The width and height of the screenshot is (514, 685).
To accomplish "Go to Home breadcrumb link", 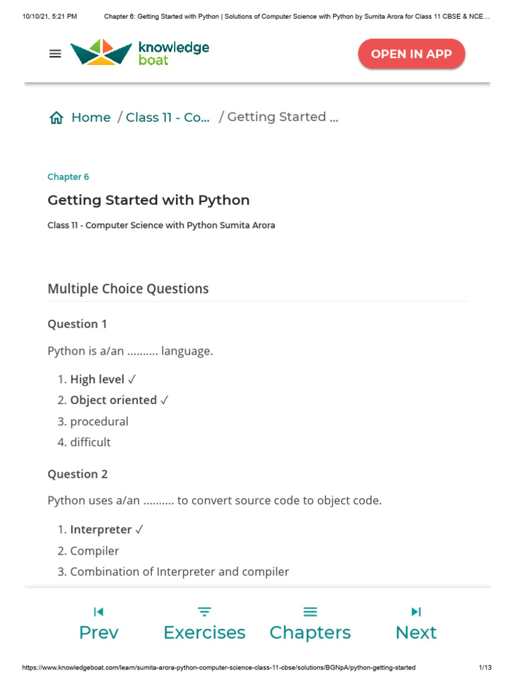I will coord(90,118).
